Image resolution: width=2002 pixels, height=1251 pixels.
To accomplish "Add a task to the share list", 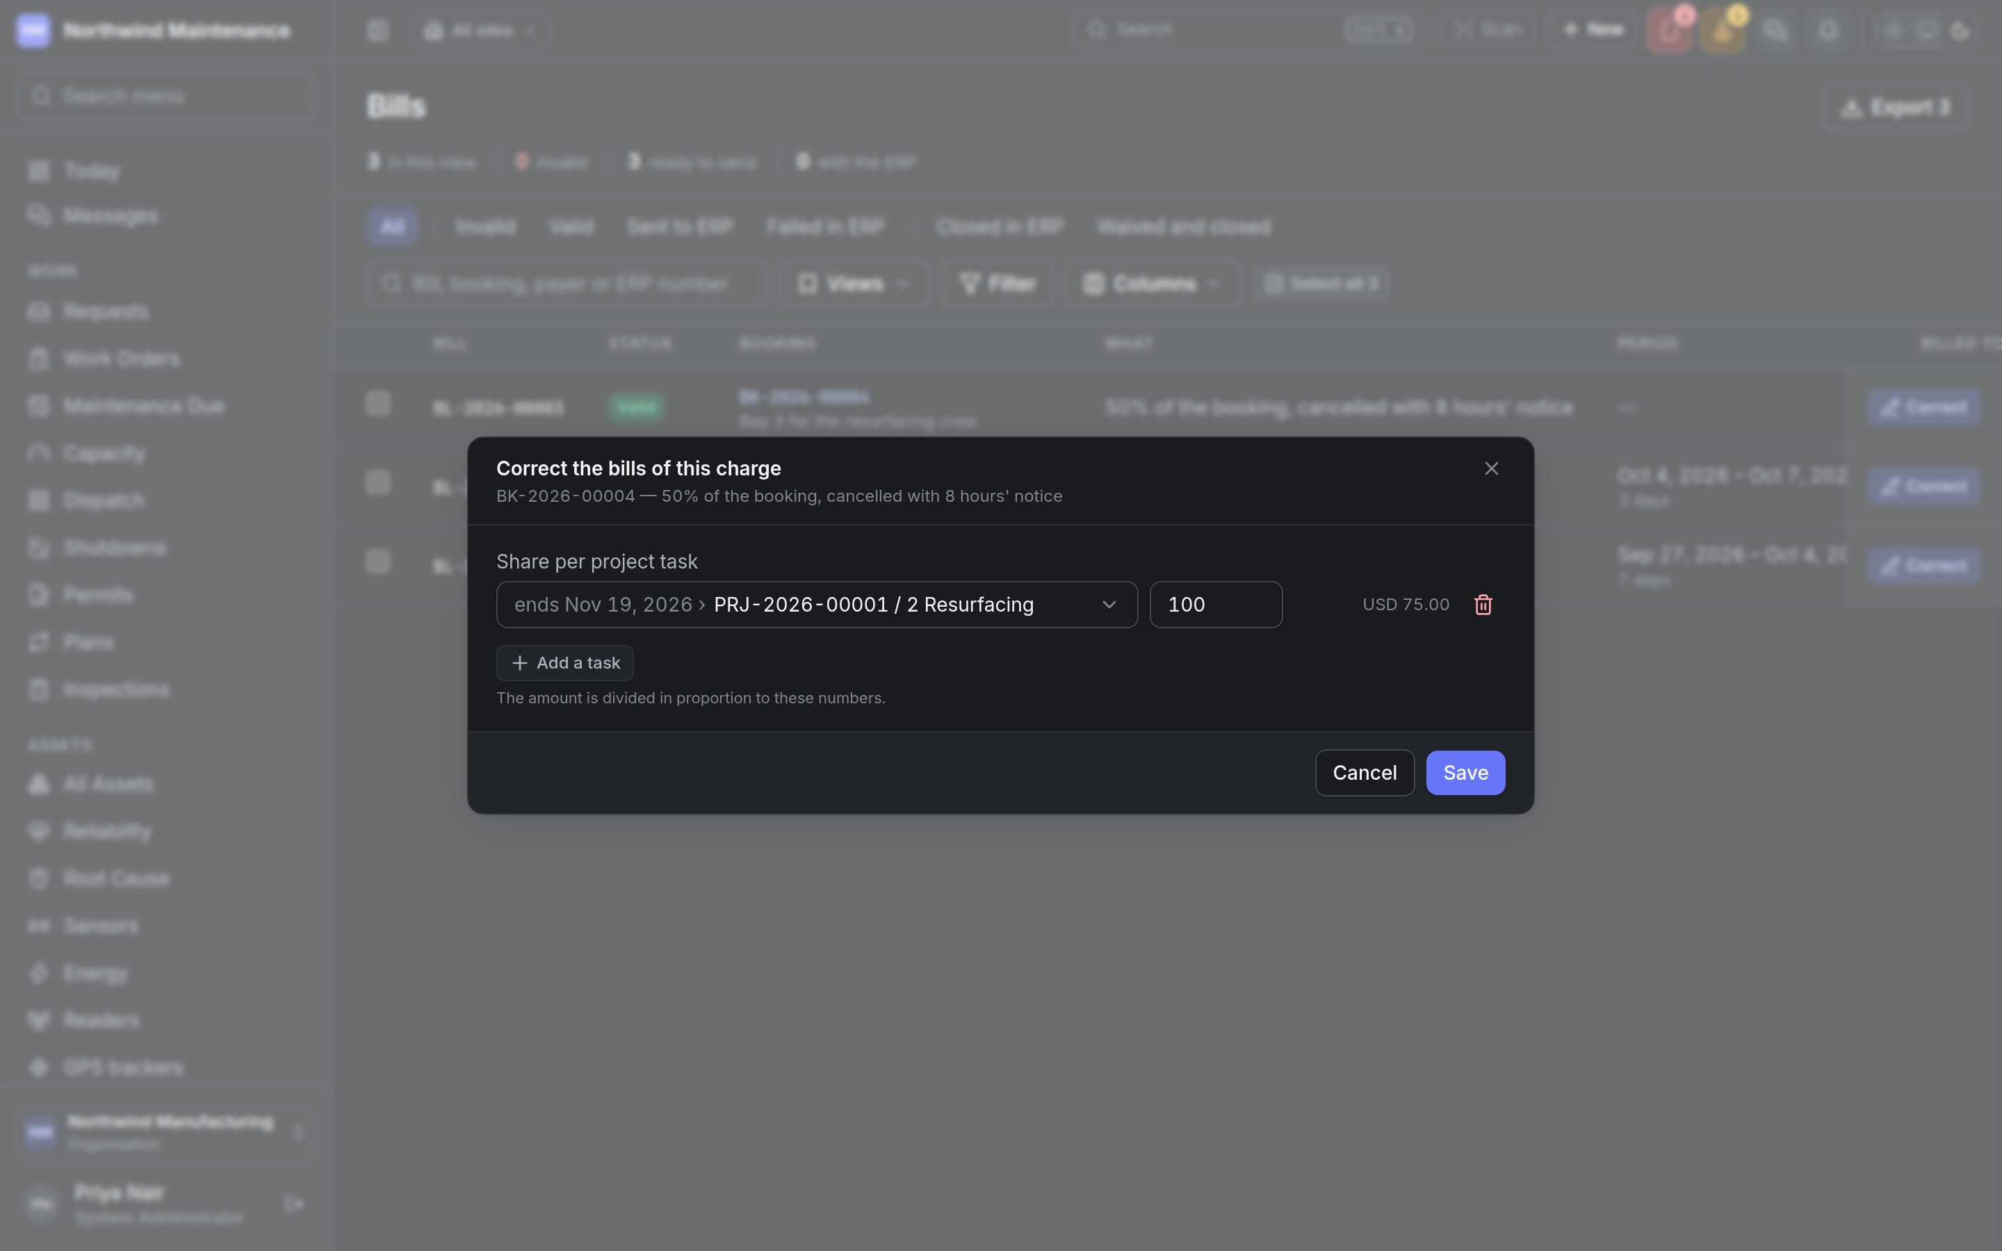I will point(565,663).
